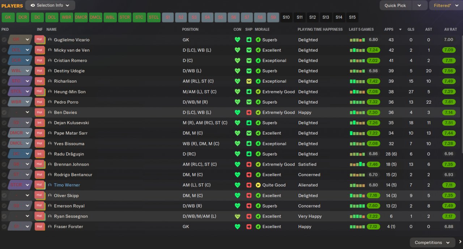Click the Hol status badge for Micky van de Ven

click(x=39, y=50)
